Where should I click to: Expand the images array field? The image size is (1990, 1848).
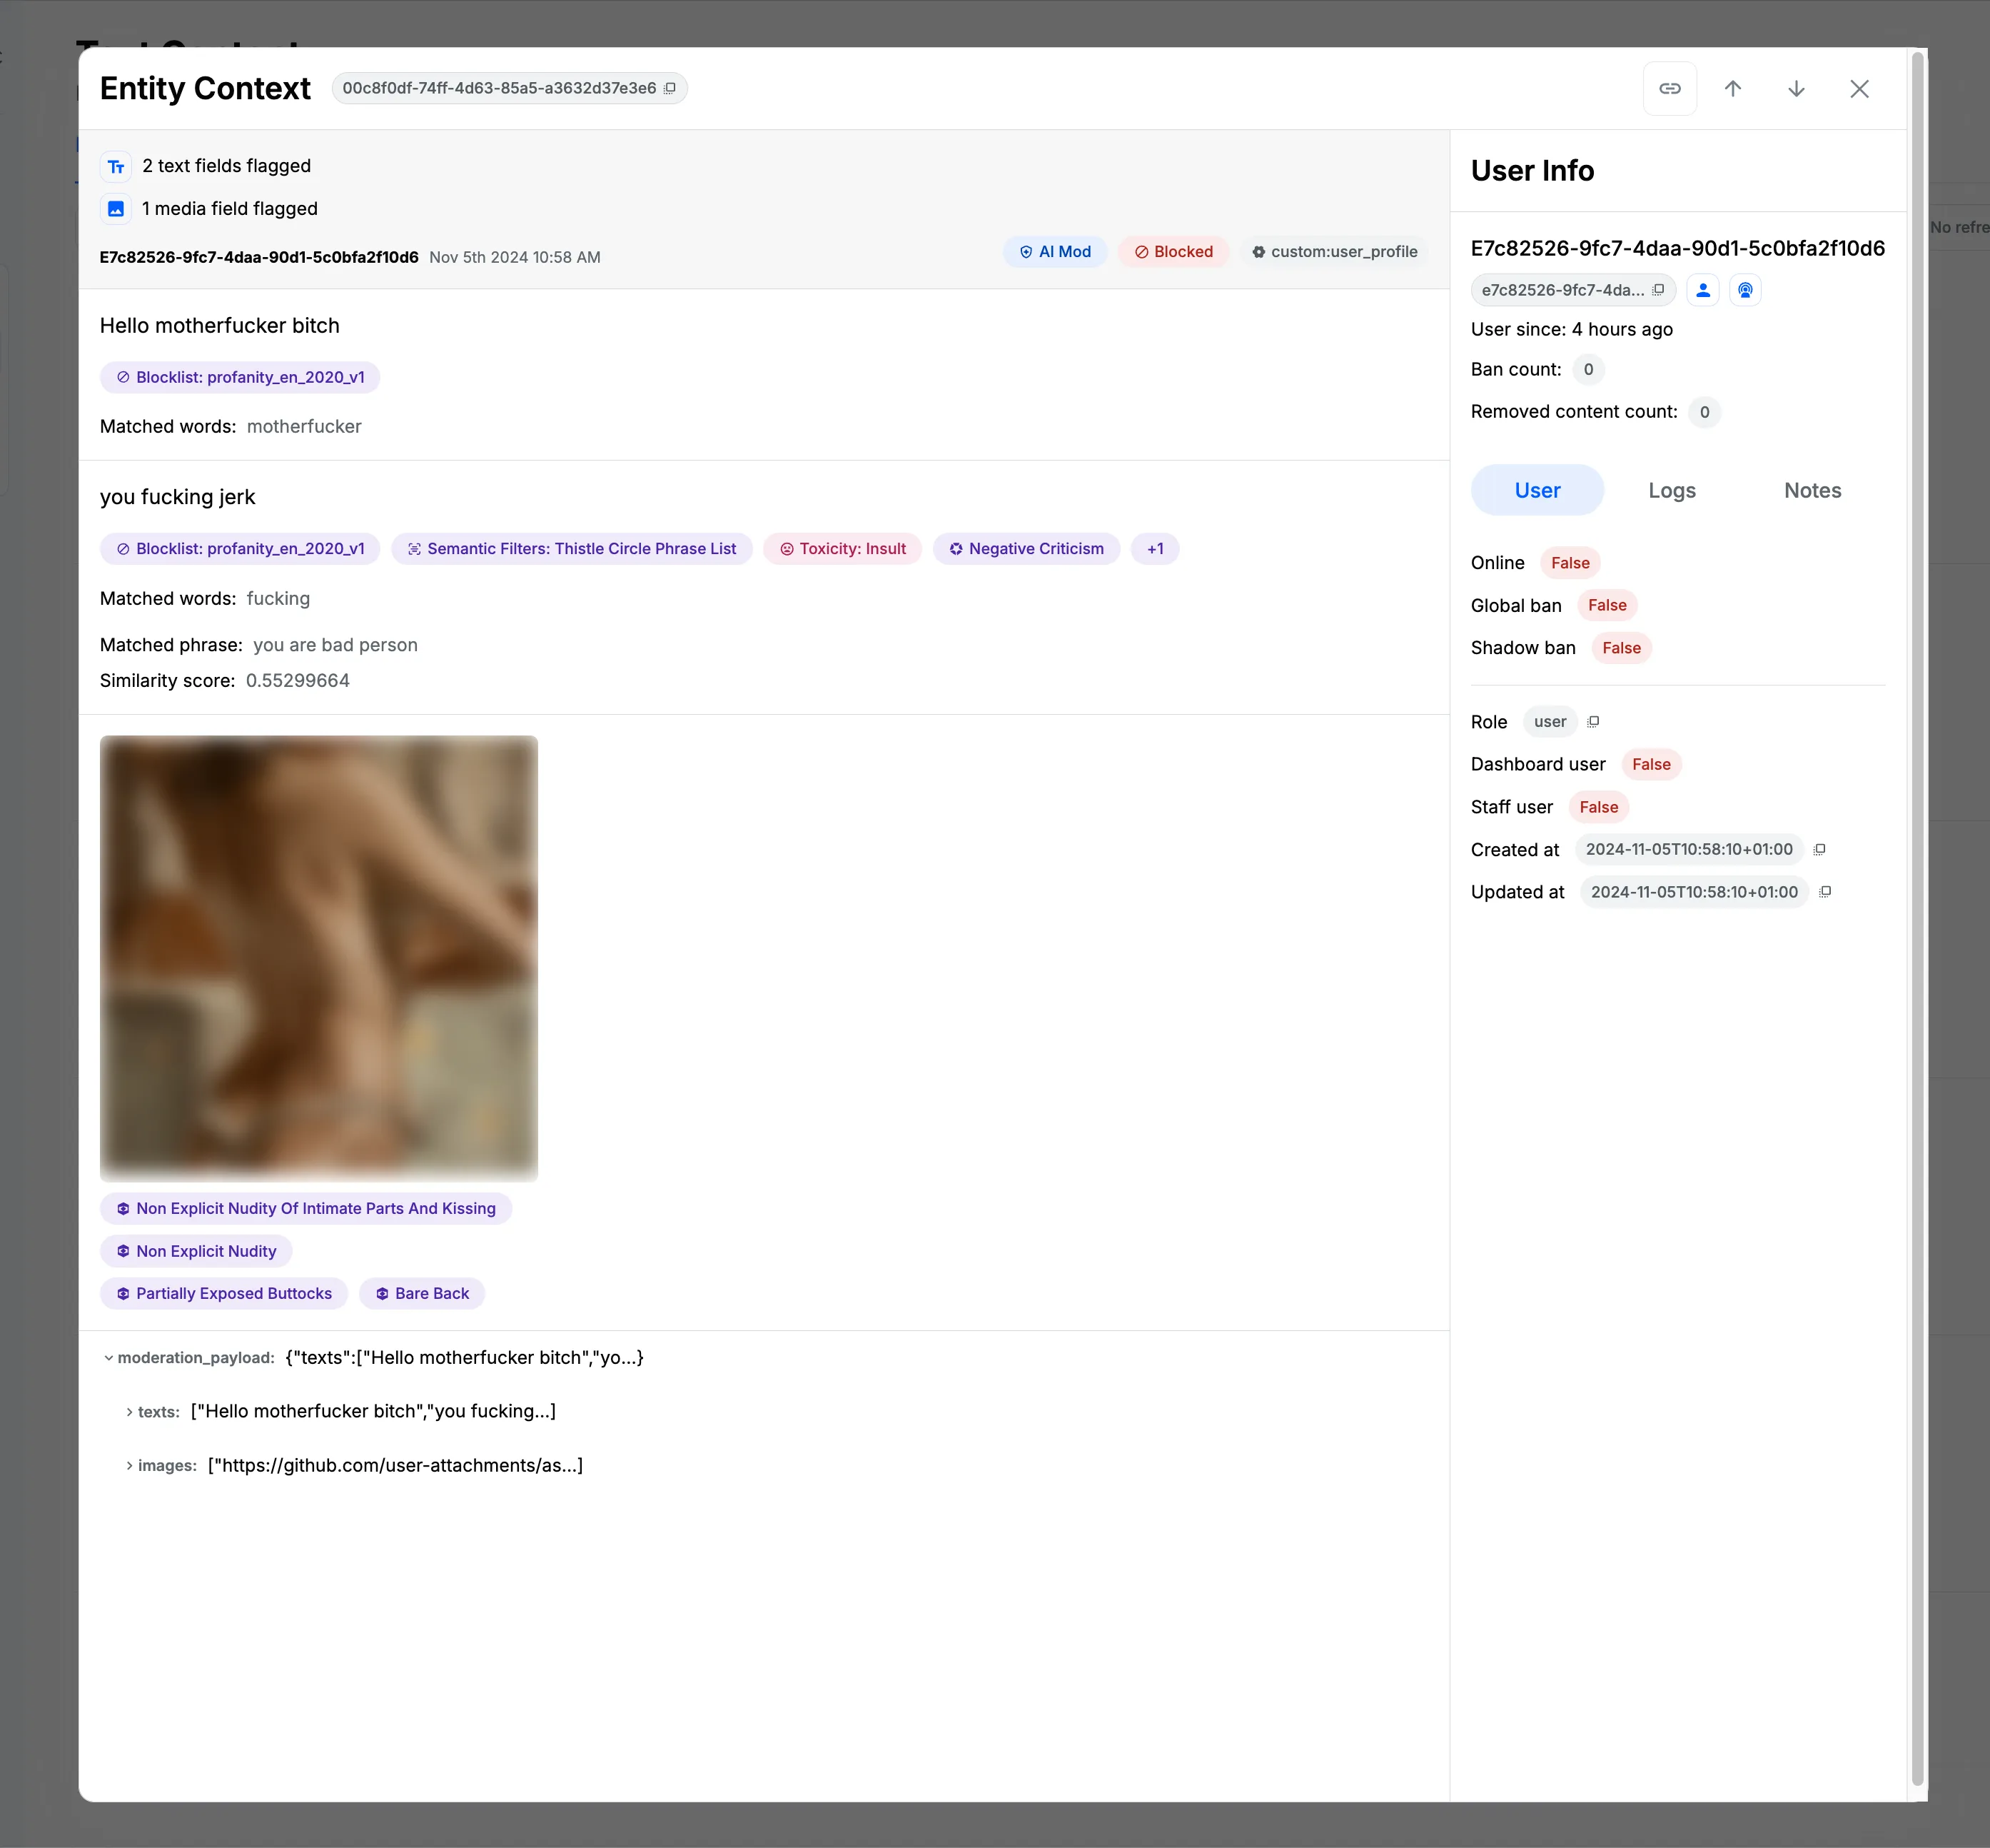pos(130,1464)
